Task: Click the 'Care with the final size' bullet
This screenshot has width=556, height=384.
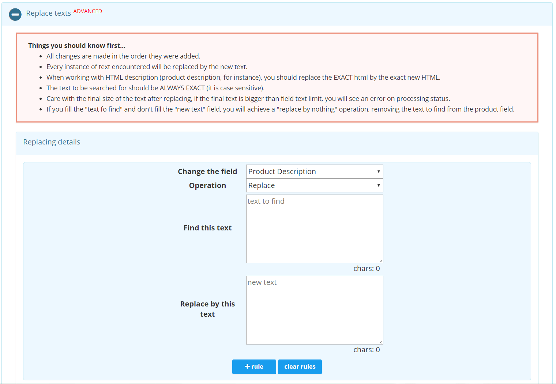Action: click(x=248, y=99)
